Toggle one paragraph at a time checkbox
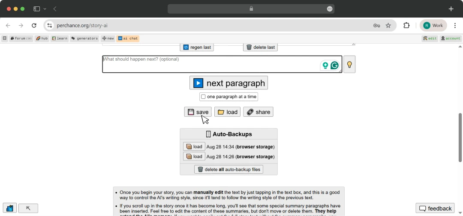 203,97
